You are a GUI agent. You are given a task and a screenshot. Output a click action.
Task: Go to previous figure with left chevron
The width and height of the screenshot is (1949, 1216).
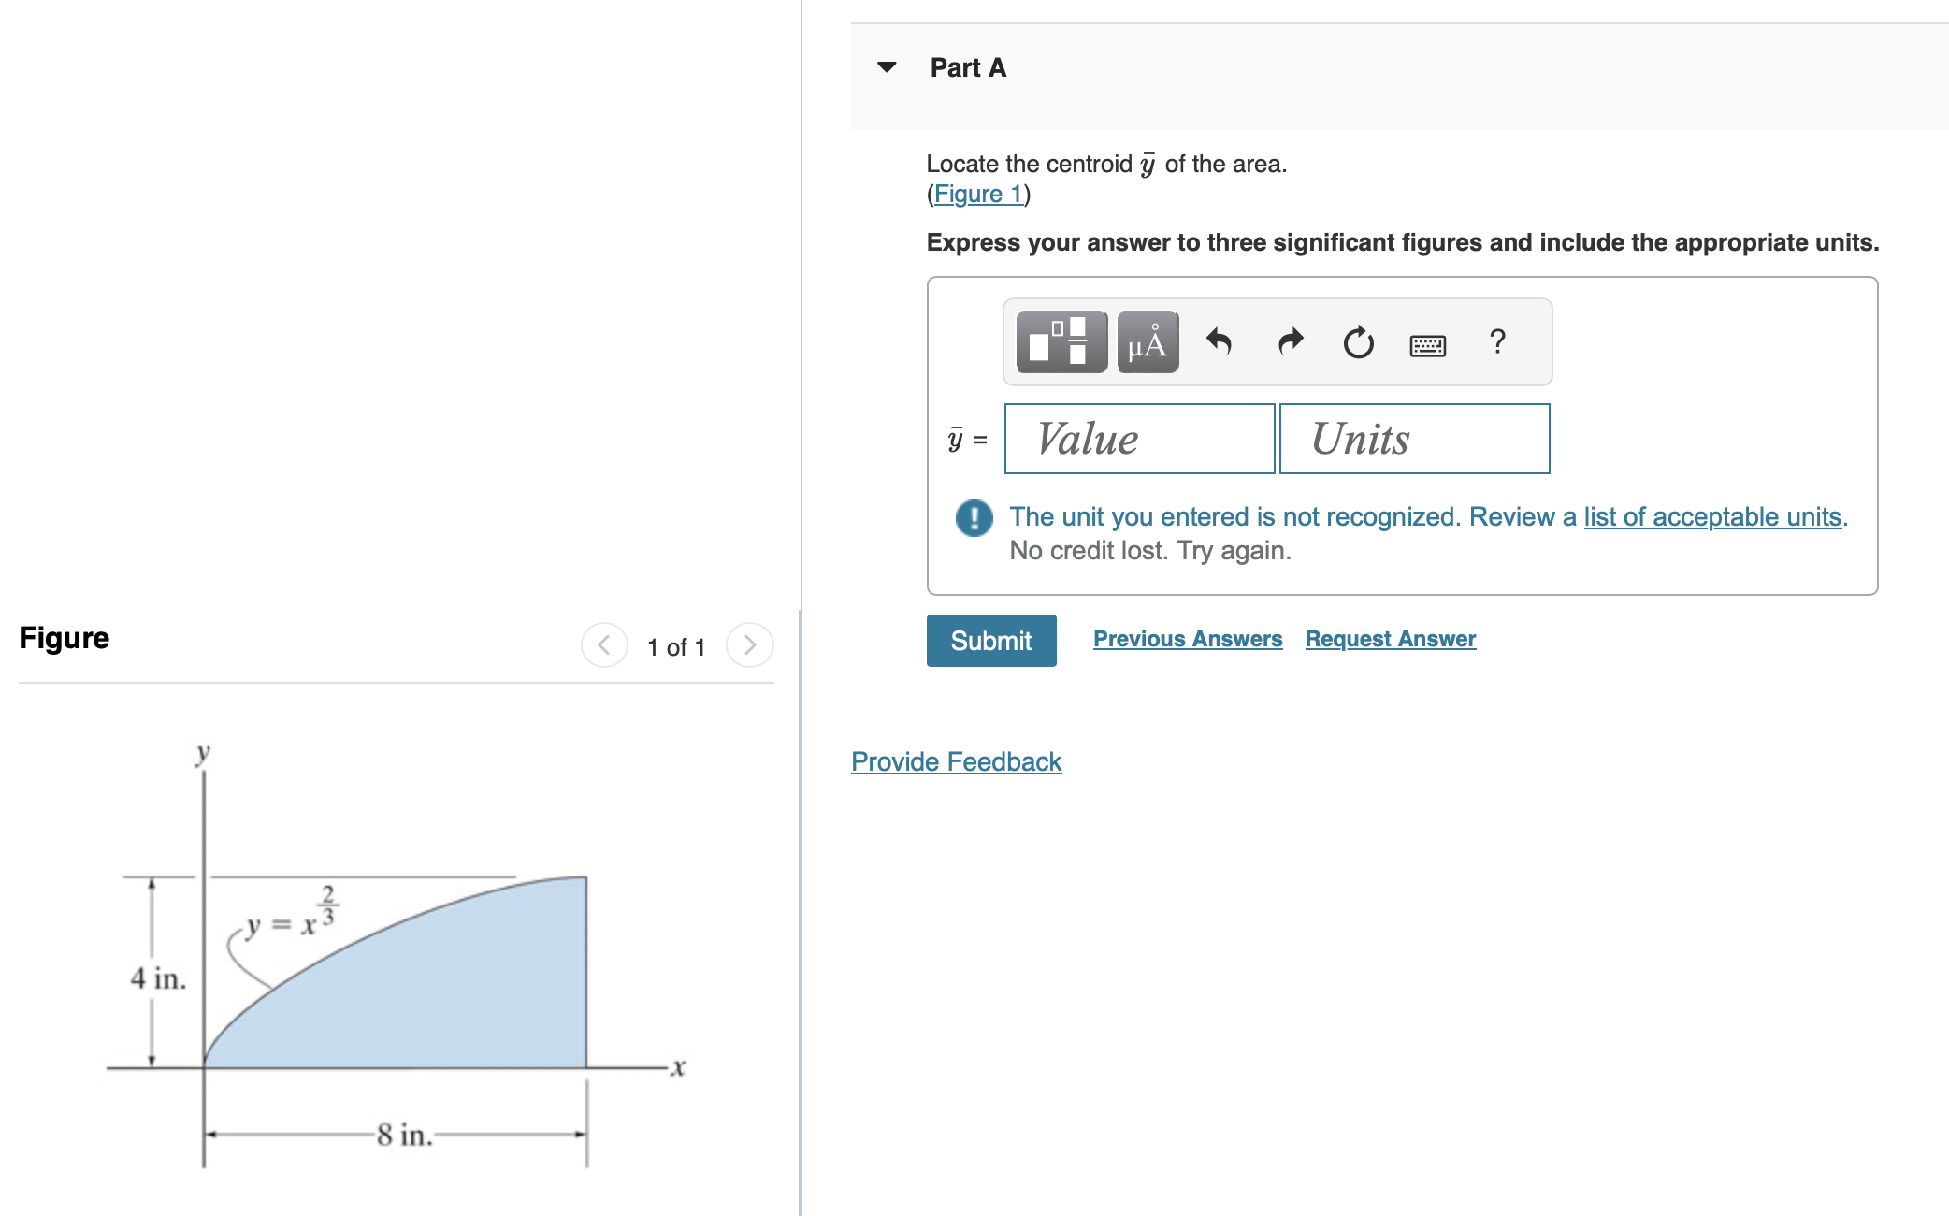click(603, 644)
